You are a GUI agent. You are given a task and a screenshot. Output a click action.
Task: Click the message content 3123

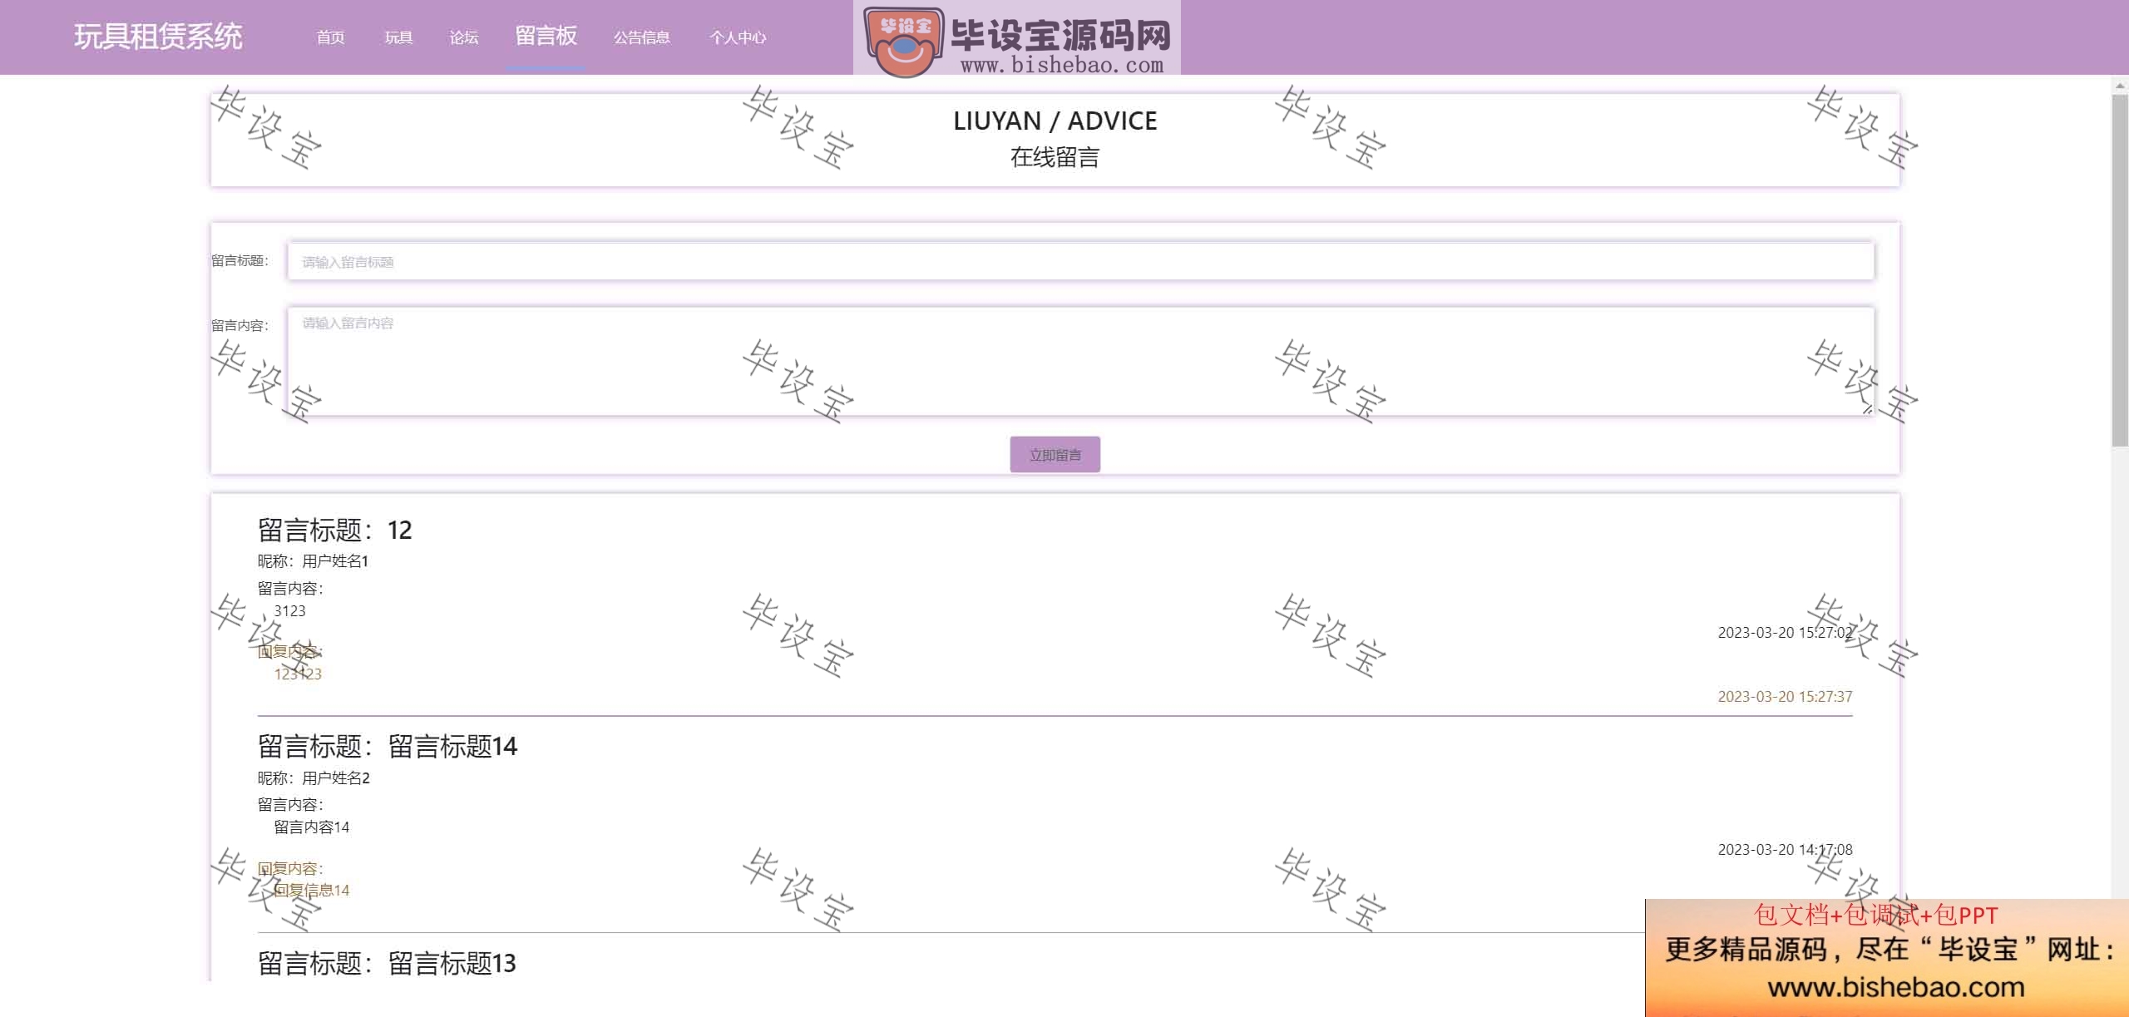point(289,611)
